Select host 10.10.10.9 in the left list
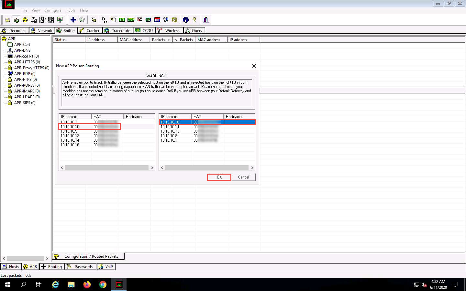Viewport: 466px width, 291px height. point(107,131)
